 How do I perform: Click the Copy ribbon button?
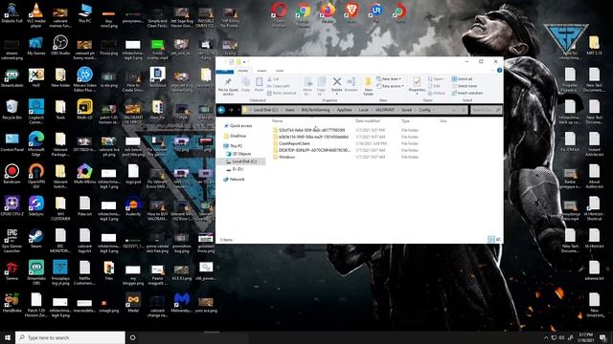point(245,84)
